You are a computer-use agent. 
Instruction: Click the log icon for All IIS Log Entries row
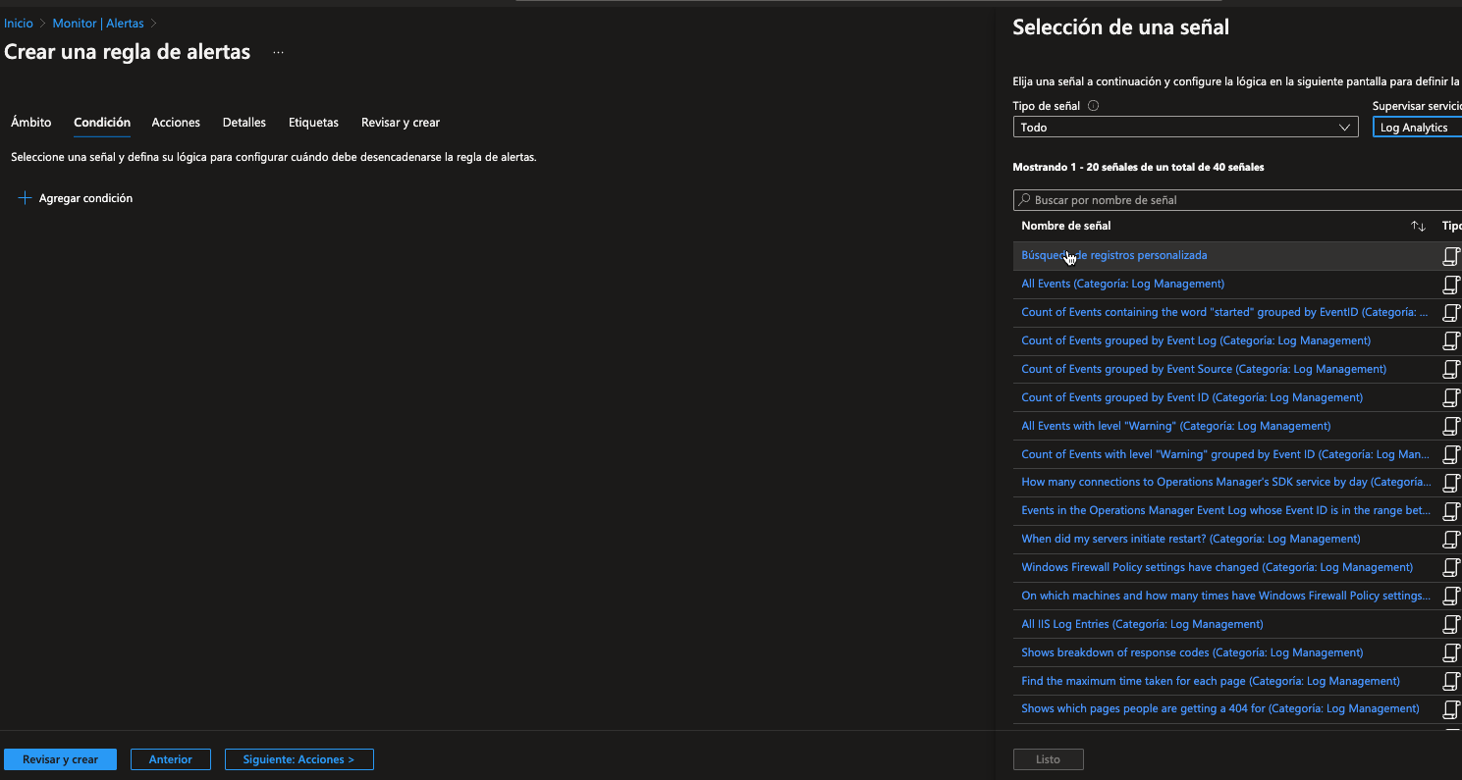1450,625
